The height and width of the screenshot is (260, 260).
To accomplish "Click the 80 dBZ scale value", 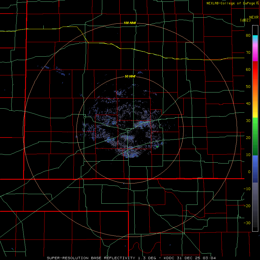I will tap(248, 36).
